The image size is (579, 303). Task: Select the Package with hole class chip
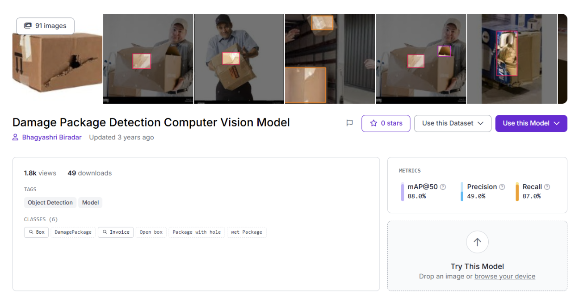pos(197,232)
